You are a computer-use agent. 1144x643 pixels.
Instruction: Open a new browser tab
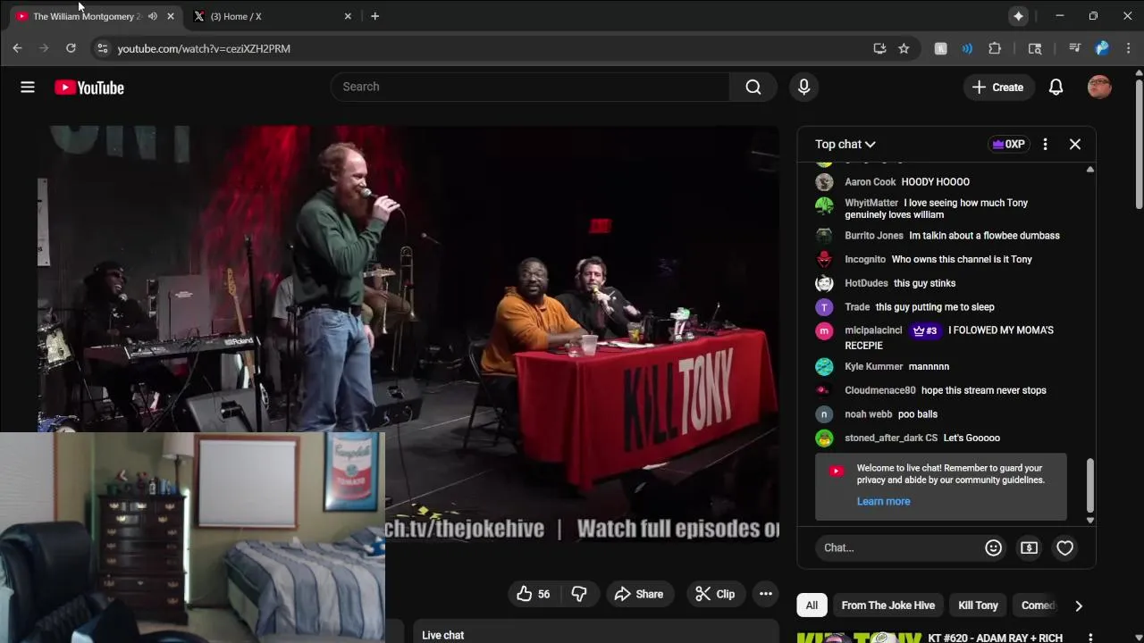point(374,16)
